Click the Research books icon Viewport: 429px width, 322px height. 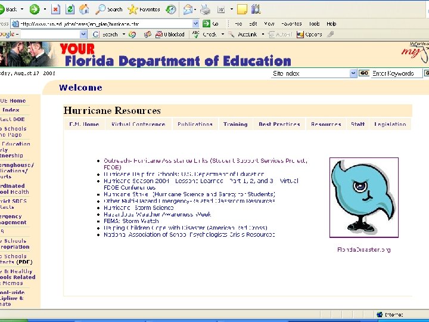pos(256,10)
